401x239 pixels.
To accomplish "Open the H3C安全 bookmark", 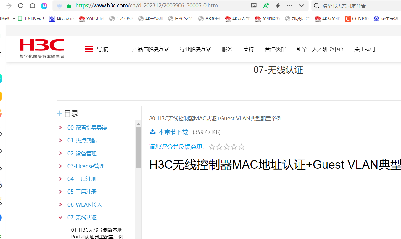I will pyautogui.click(x=180, y=19).
